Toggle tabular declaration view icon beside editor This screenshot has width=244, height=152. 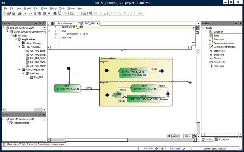click(197, 33)
